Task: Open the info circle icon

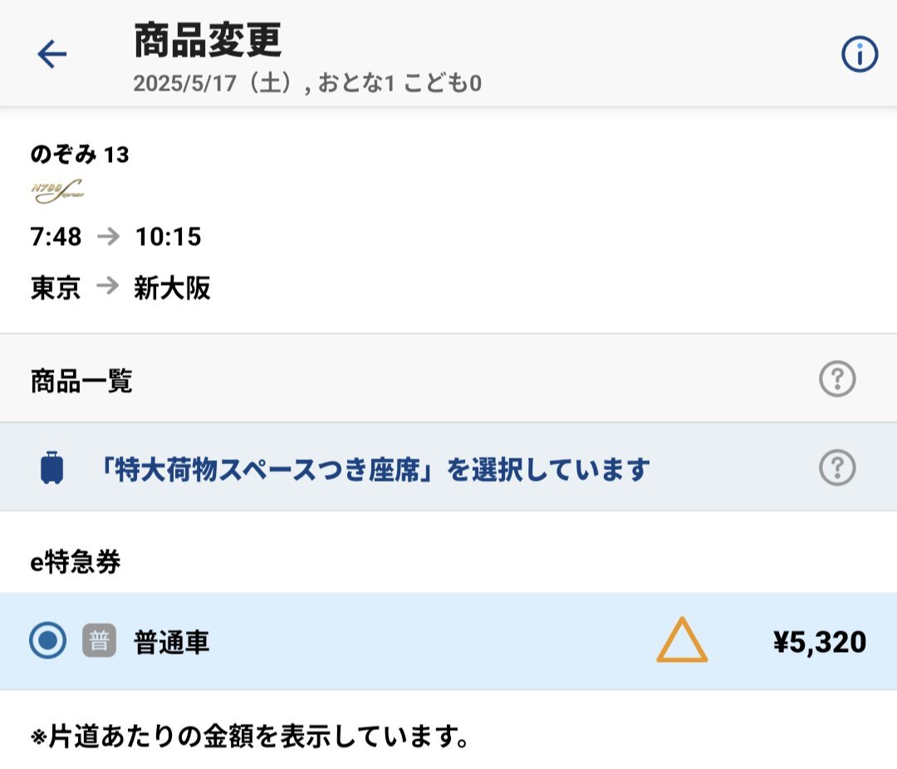Action: click(x=860, y=54)
